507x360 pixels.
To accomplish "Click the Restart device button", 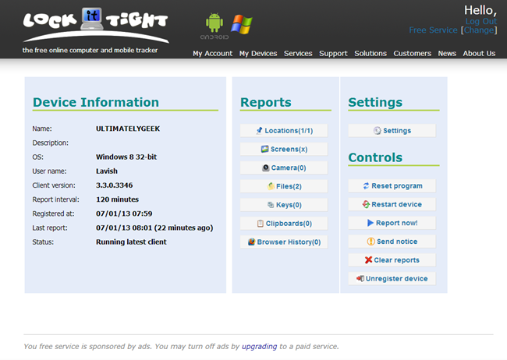I will point(392,204).
